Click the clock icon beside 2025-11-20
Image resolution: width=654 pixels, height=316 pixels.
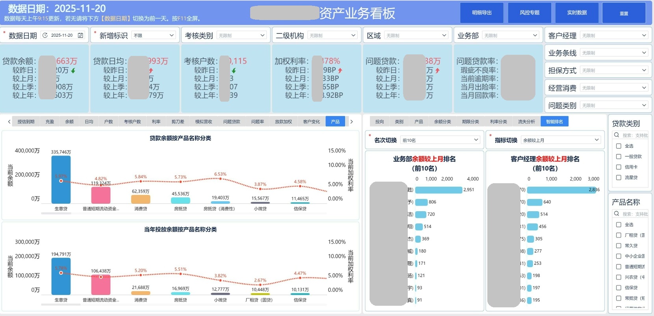(45, 35)
